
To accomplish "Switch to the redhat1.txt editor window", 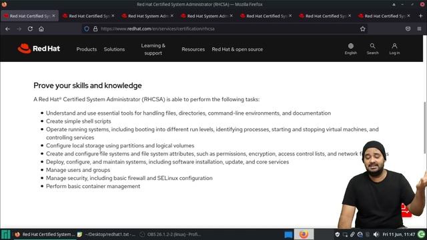I will pyautogui.click(x=107, y=234).
